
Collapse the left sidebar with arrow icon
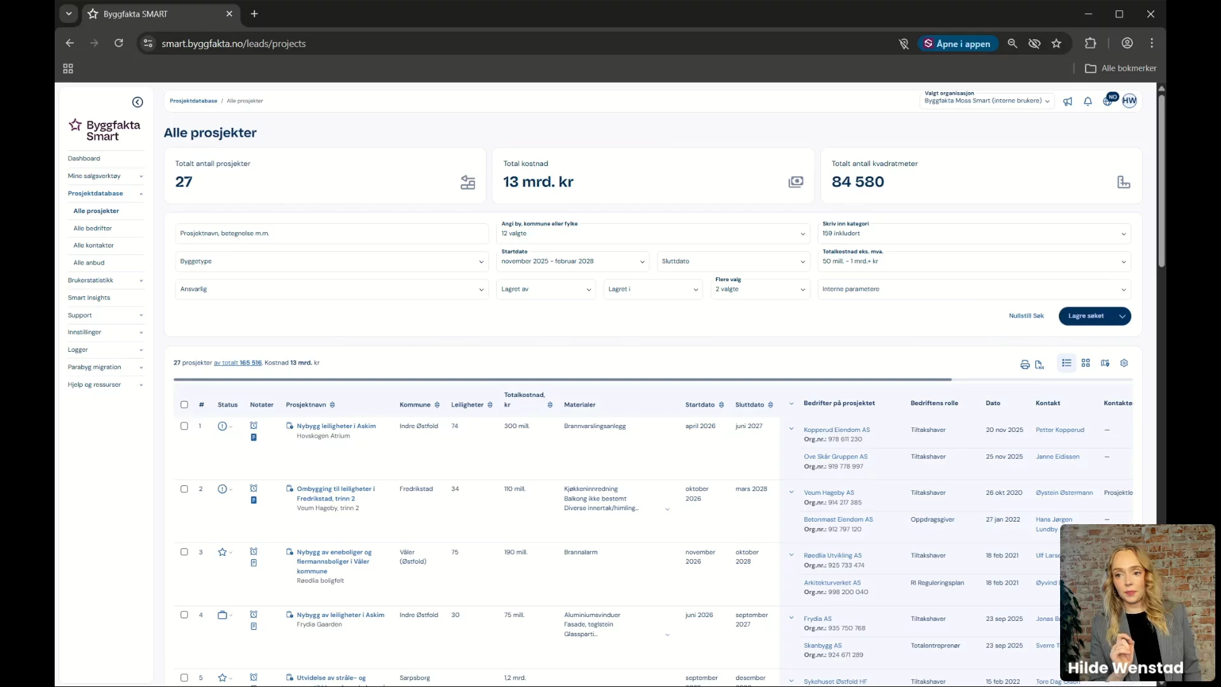[137, 102]
